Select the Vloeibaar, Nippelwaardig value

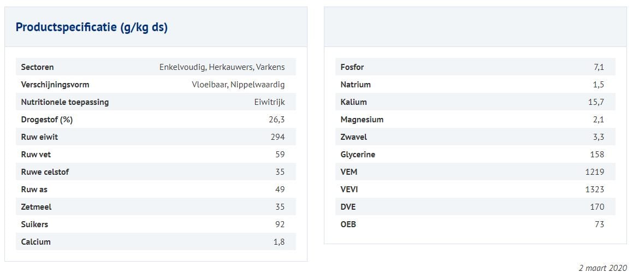click(x=238, y=85)
